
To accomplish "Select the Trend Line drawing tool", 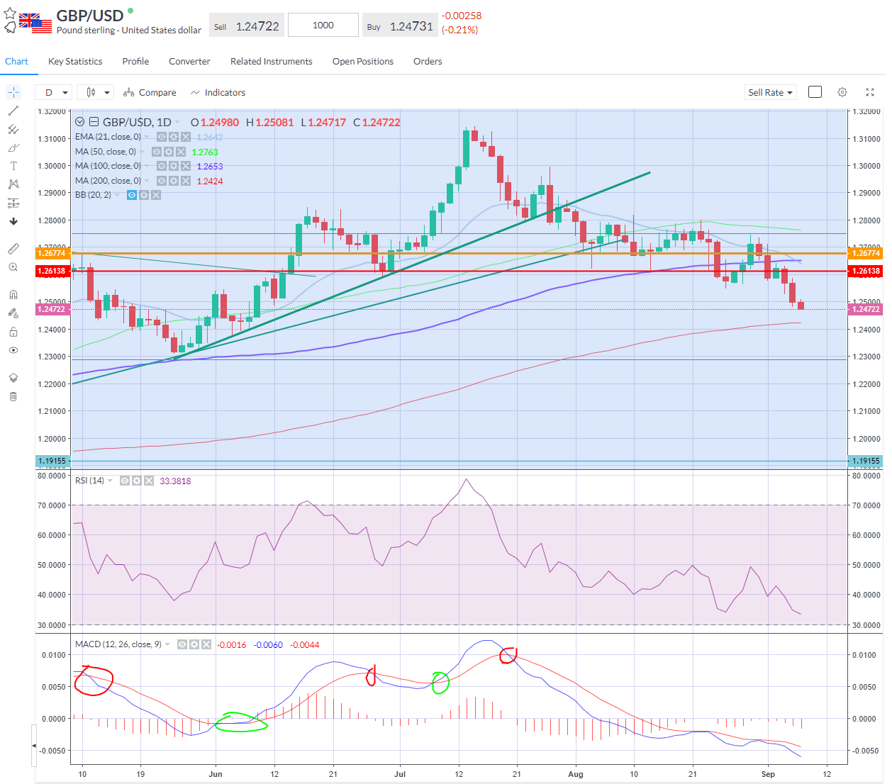I will pyautogui.click(x=13, y=111).
